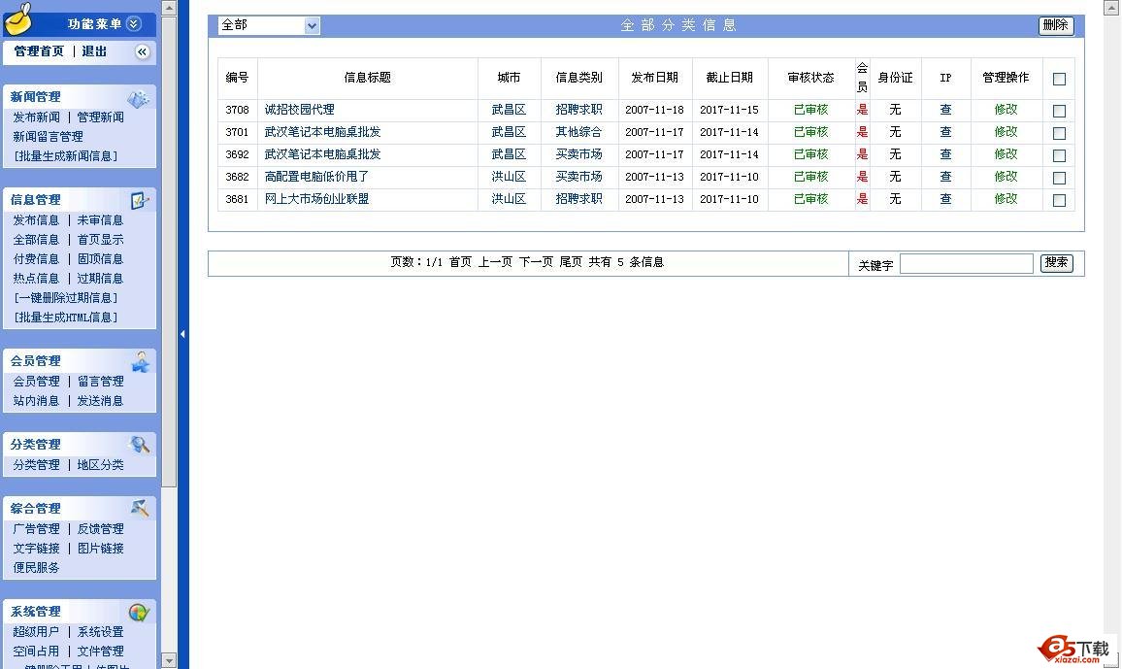
Task: Open 站内消息 menu item
Action: point(36,400)
